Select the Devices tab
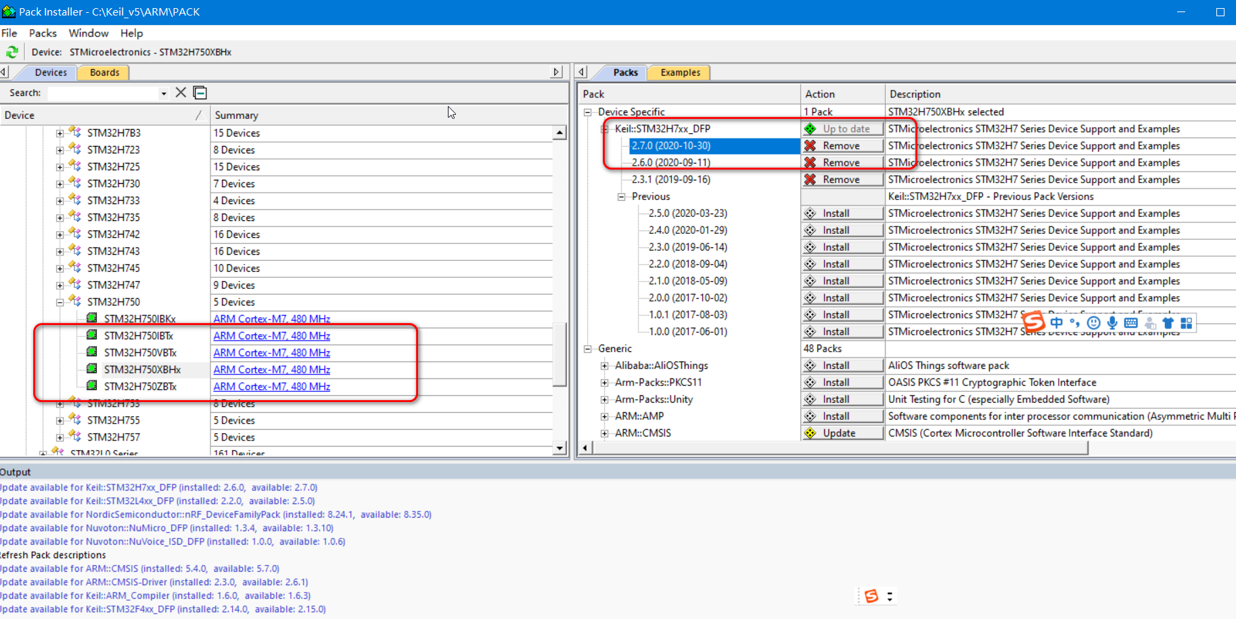The height and width of the screenshot is (619, 1236). tap(51, 72)
